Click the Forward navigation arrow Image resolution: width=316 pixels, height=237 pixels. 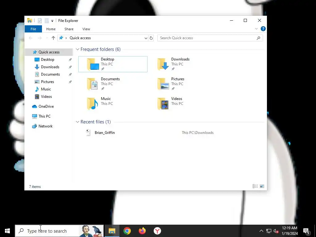[40, 38]
